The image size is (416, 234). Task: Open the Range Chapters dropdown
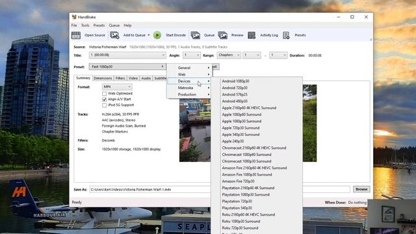229,55
